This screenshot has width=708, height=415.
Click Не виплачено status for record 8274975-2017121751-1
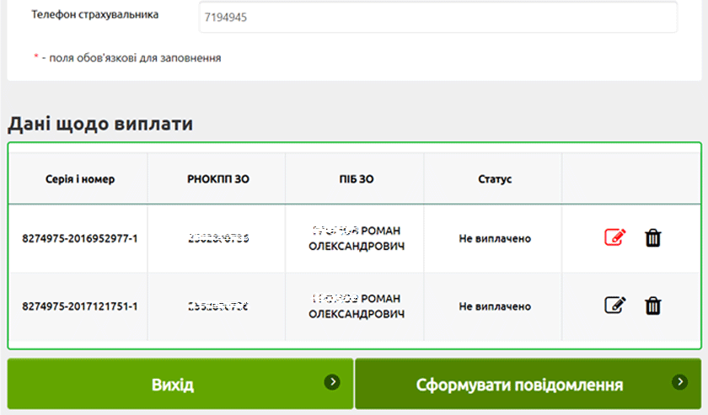click(x=495, y=306)
